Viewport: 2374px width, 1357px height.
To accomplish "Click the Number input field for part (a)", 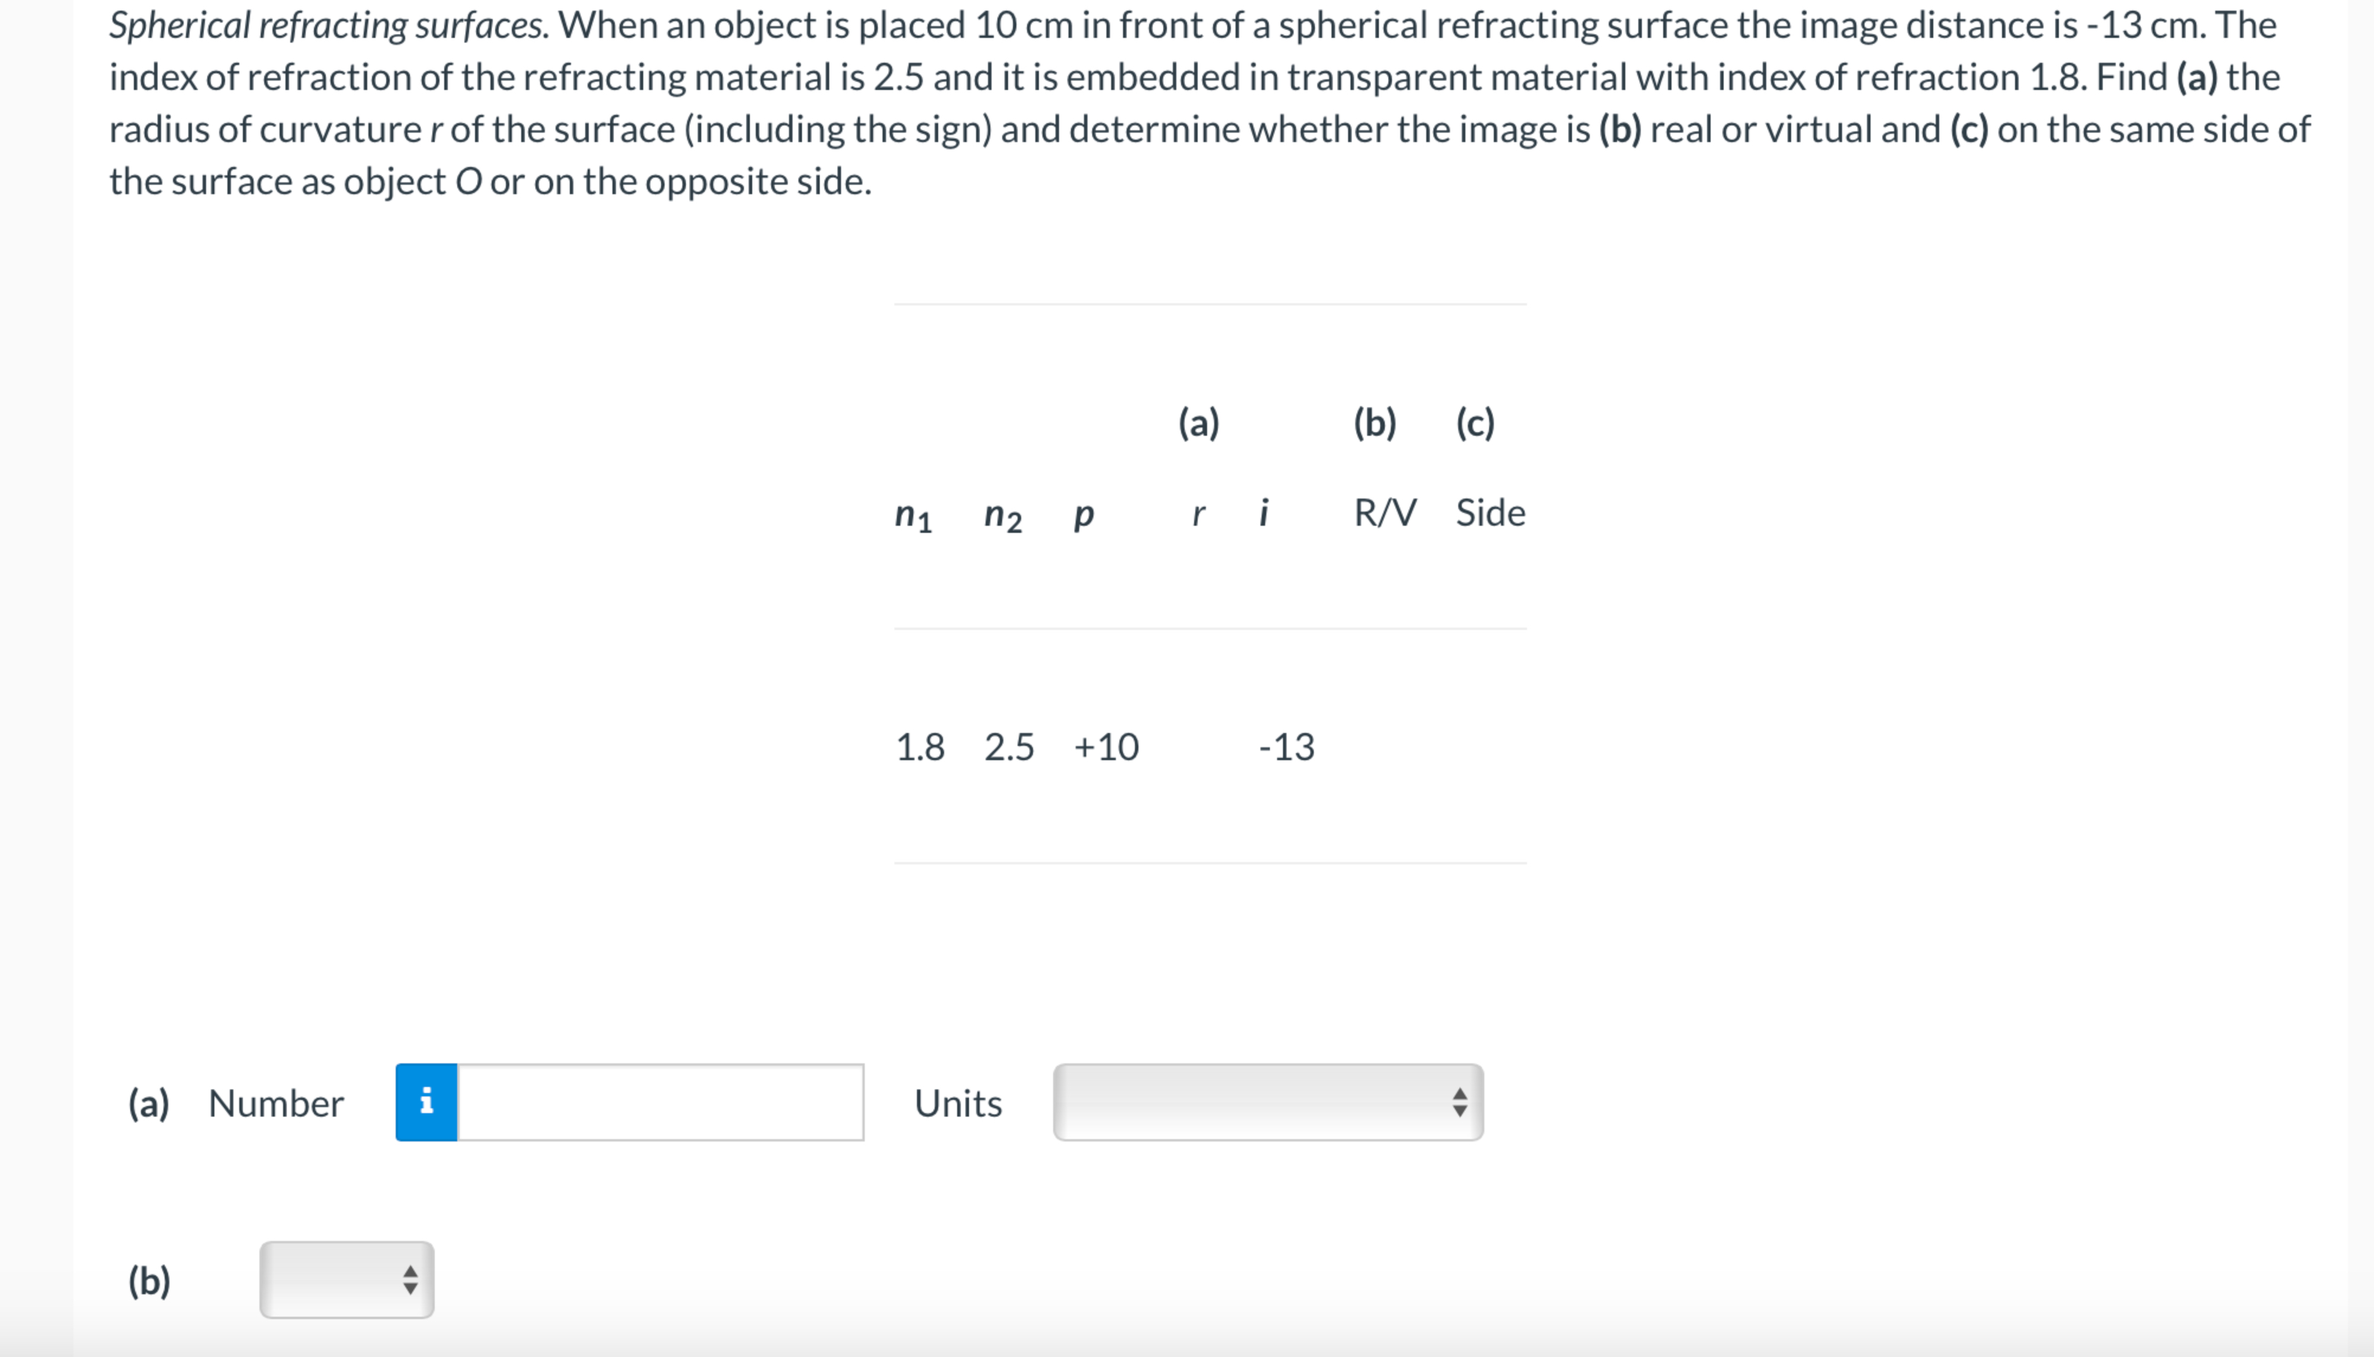I will [x=660, y=1102].
